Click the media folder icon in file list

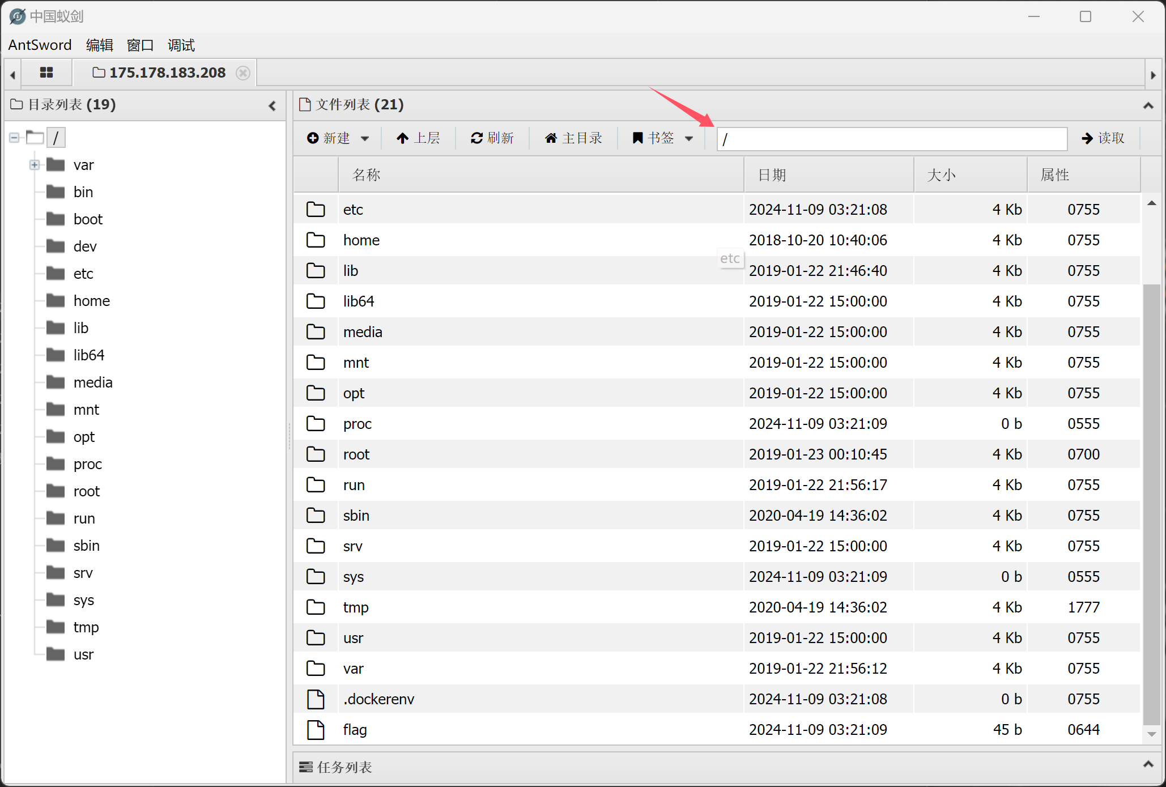coord(316,331)
